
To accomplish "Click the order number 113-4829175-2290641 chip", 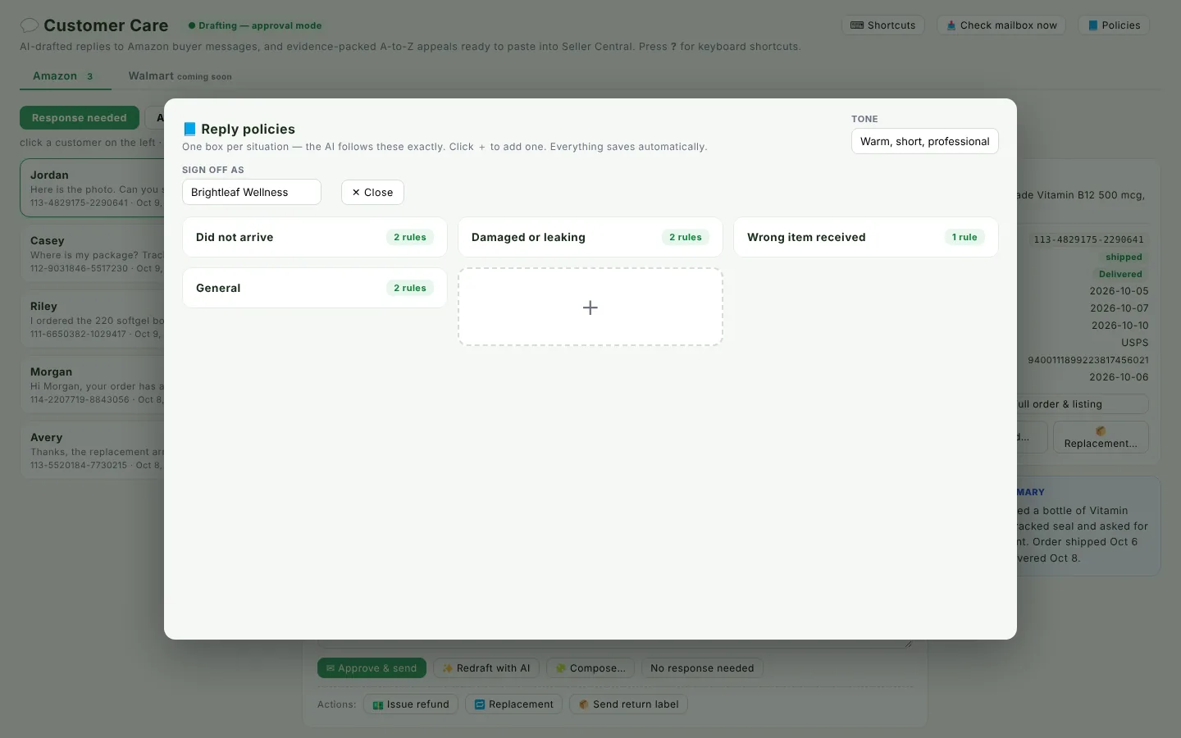I will pyautogui.click(x=1088, y=239).
